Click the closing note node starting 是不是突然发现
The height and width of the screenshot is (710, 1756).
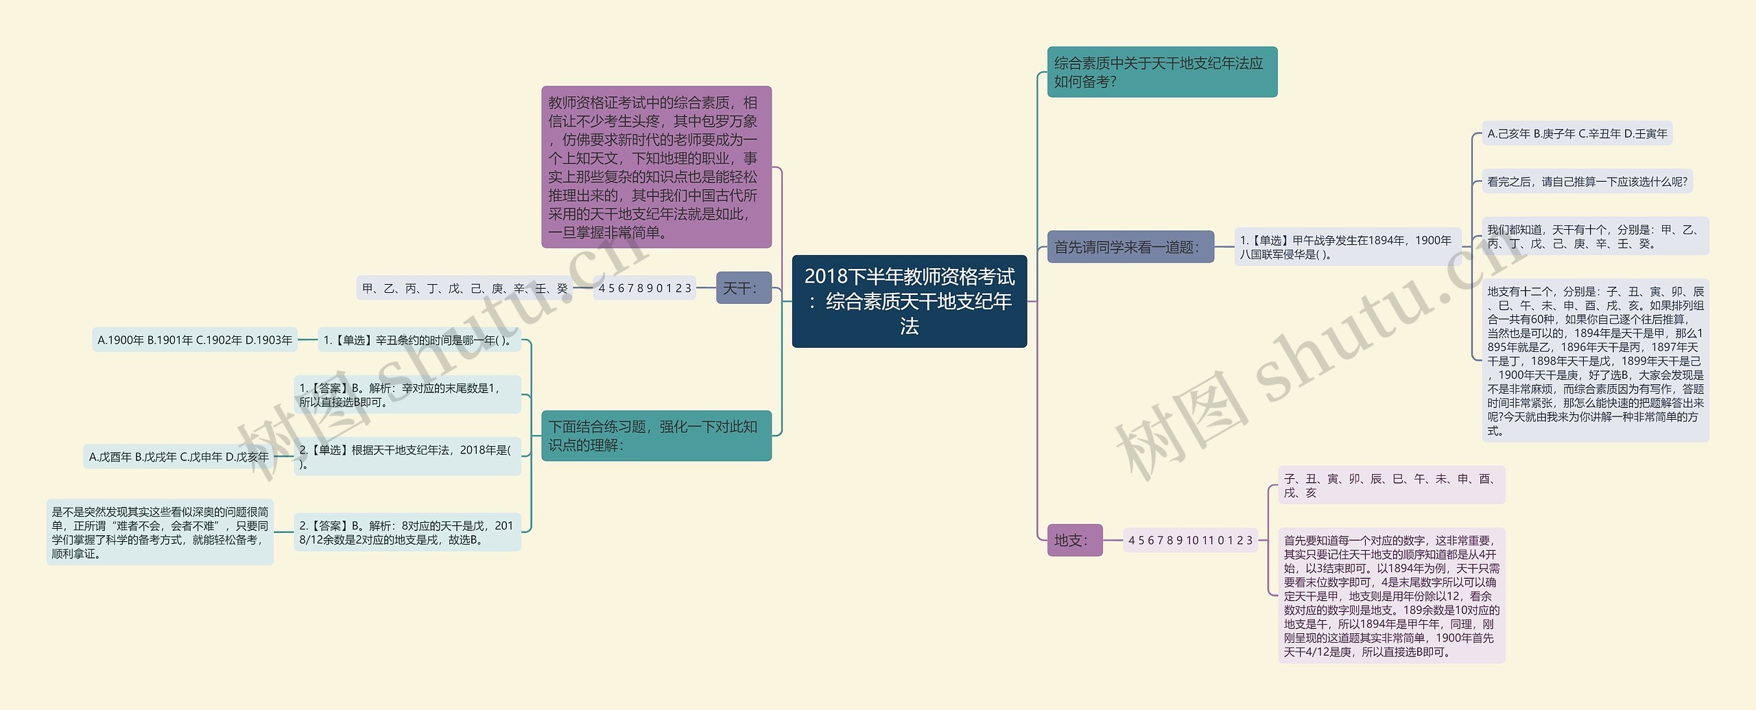point(160,532)
